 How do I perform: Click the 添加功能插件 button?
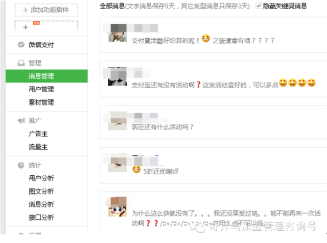(x=46, y=10)
